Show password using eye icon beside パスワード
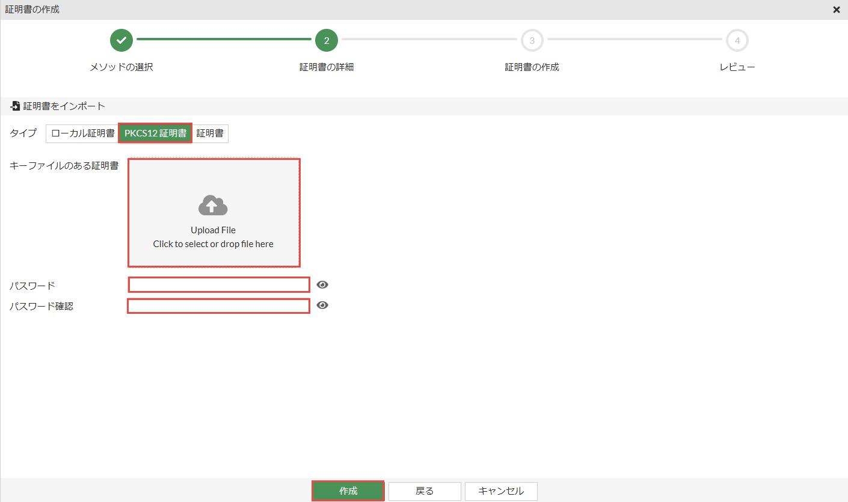 click(x=322, y=285)
